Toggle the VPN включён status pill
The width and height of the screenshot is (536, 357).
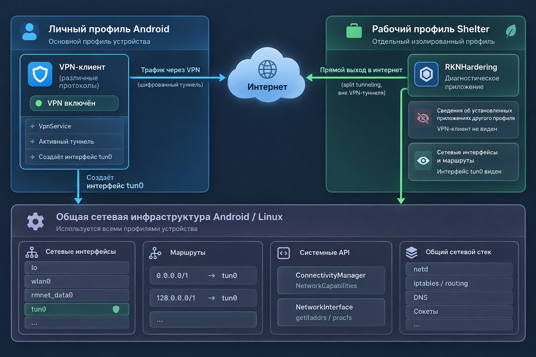[x=74, y=103]
